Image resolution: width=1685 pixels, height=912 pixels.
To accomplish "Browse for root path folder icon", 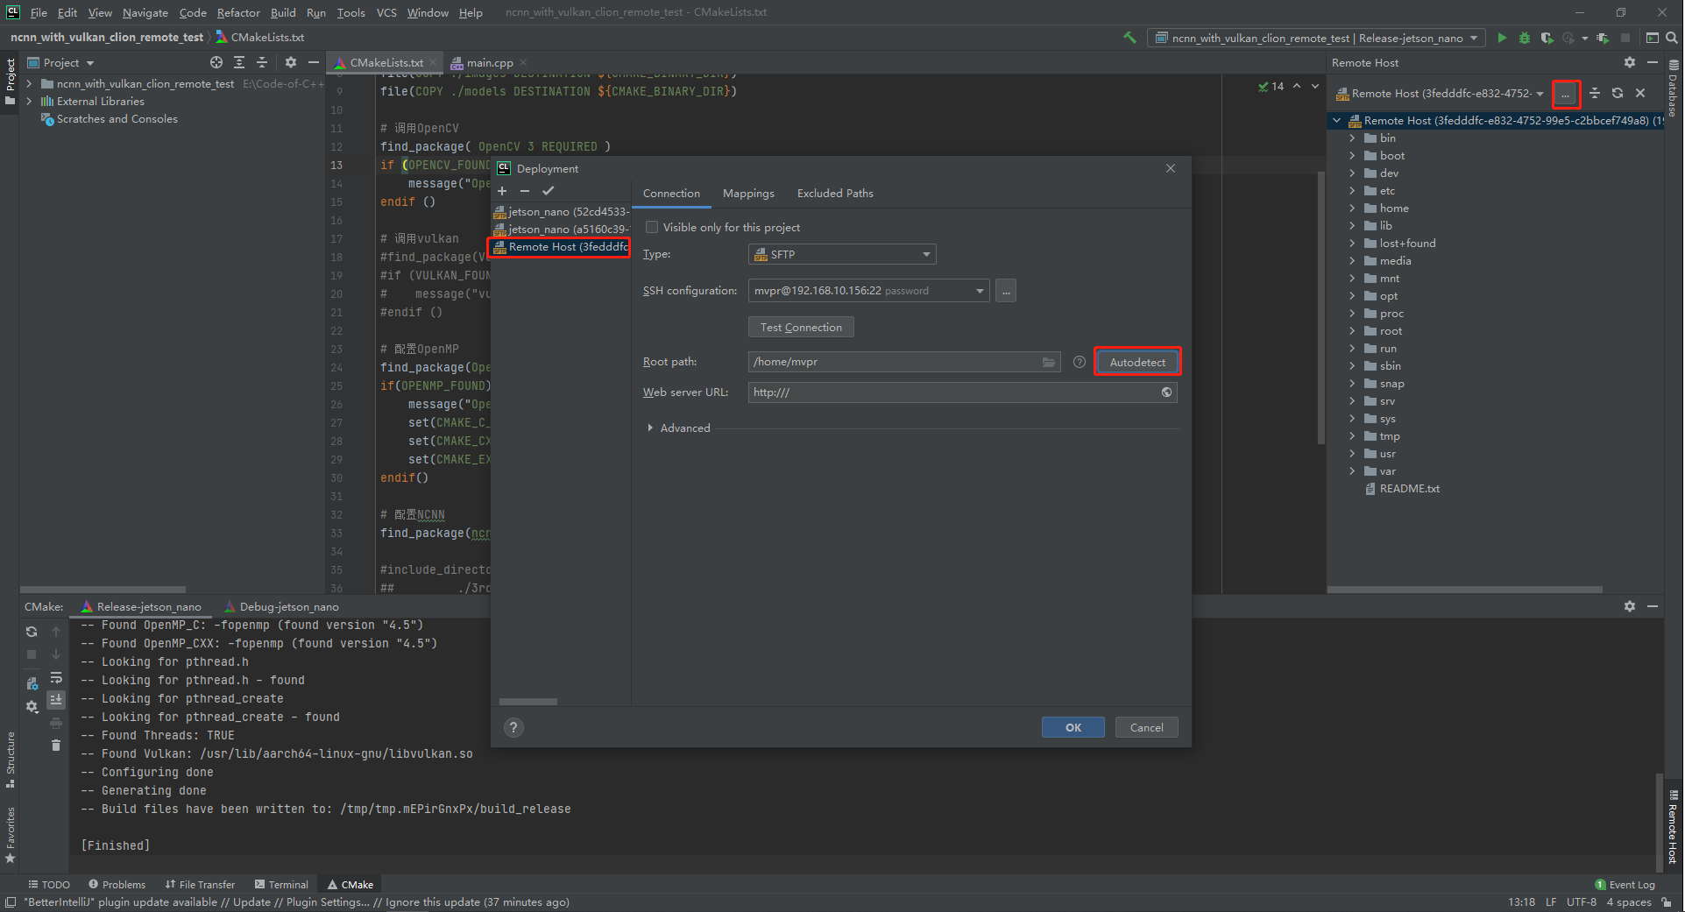I will pyautogui.click(x=1049, y=362).
